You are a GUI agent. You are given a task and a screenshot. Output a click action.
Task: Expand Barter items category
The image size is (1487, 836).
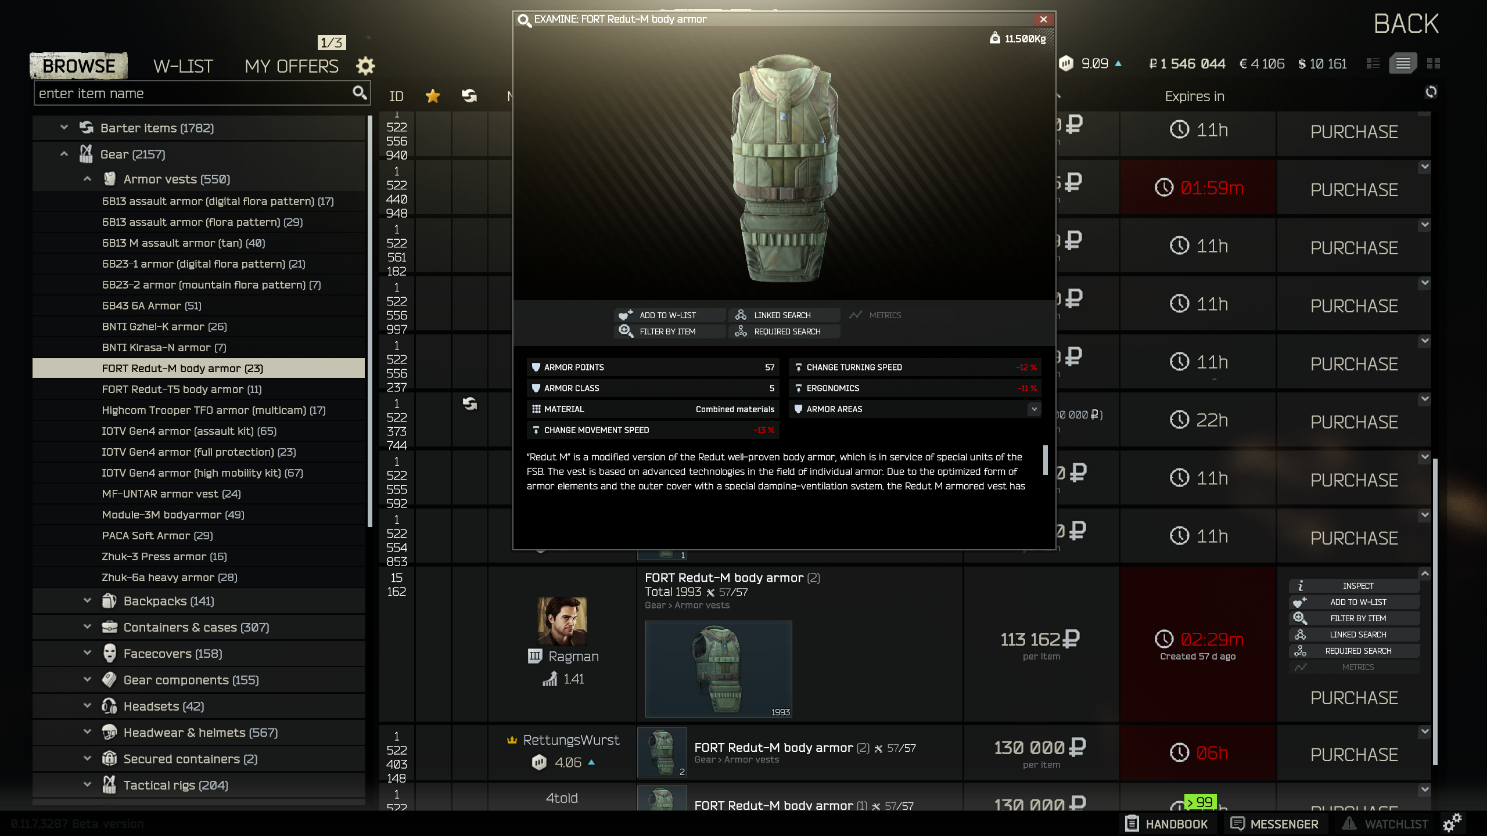coord(64,127)
